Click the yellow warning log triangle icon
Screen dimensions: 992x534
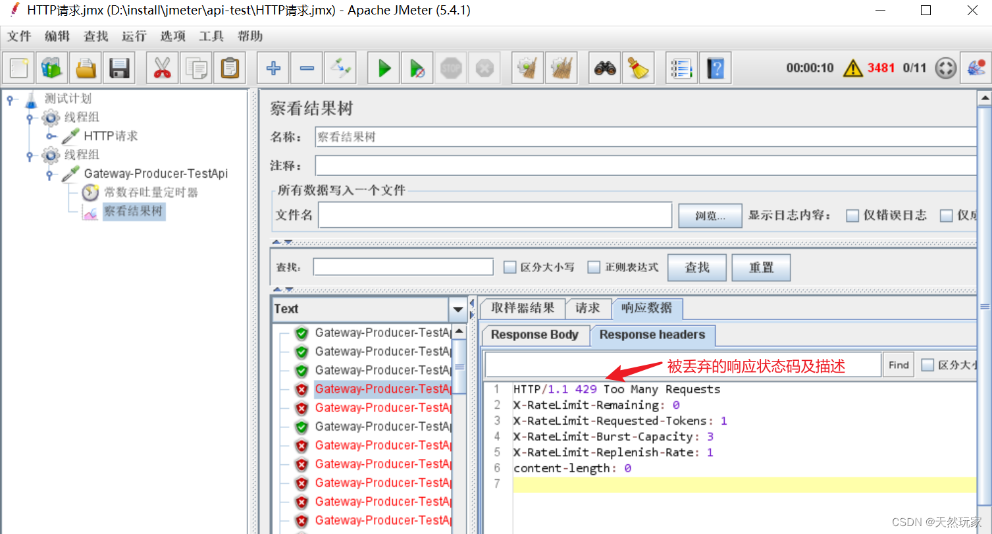[x=853, y=68]
